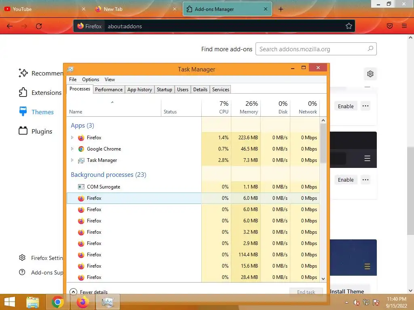This screenshot has height=310, width=414.
Task: Select the Google Chrome app row
Action: click(x=193, y=149)
